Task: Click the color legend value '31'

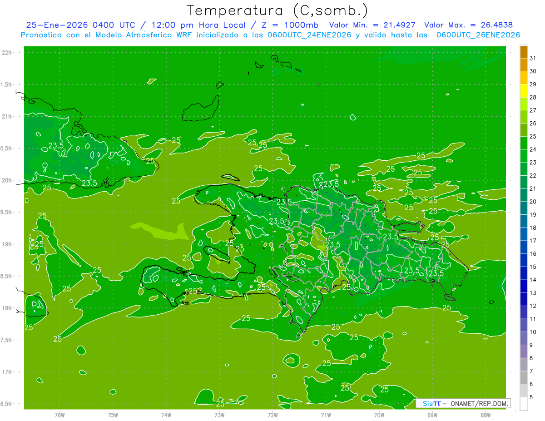Action: tap(533, 58)
